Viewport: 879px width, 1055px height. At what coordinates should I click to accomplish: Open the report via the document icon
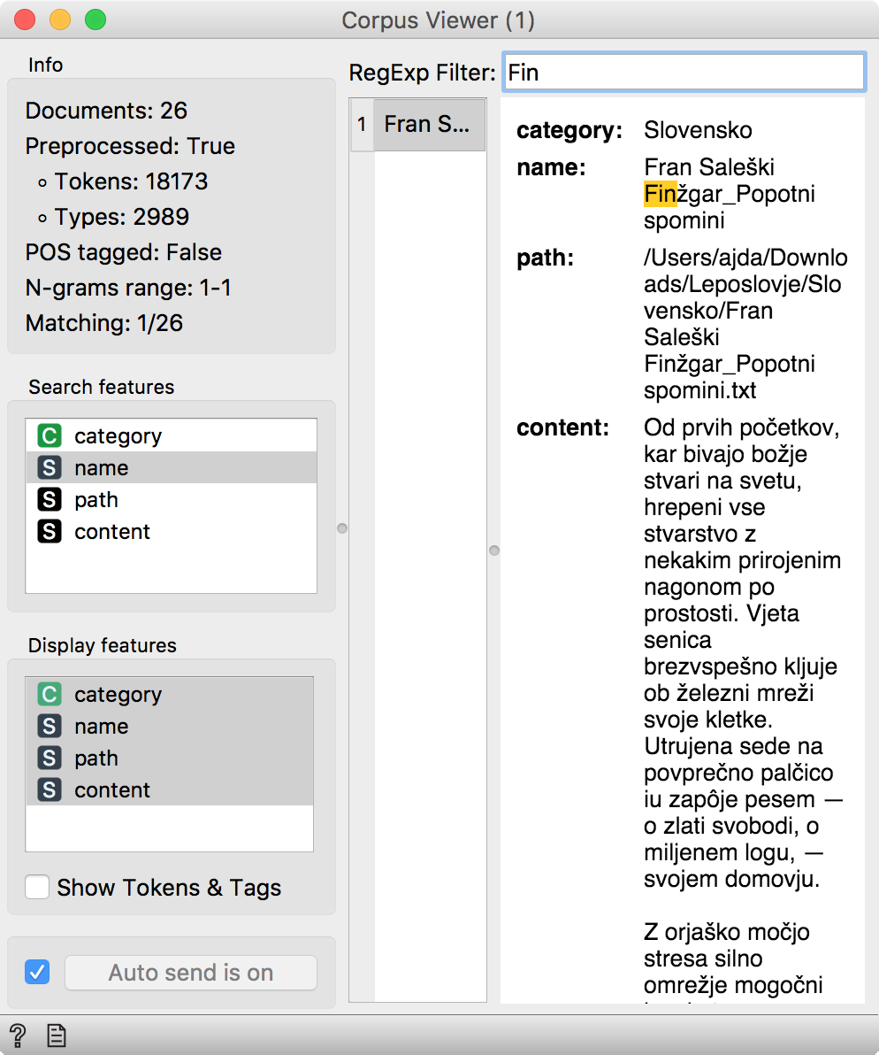tap(55, 1036)
